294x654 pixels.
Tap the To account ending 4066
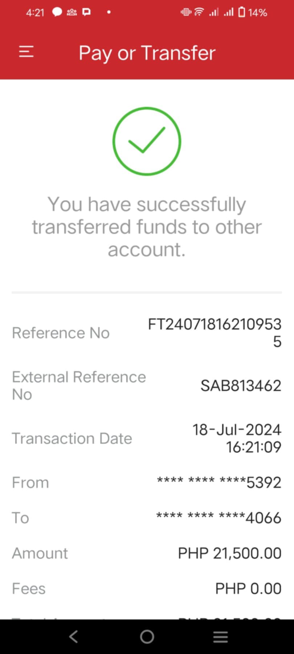(x=219, y=518)
